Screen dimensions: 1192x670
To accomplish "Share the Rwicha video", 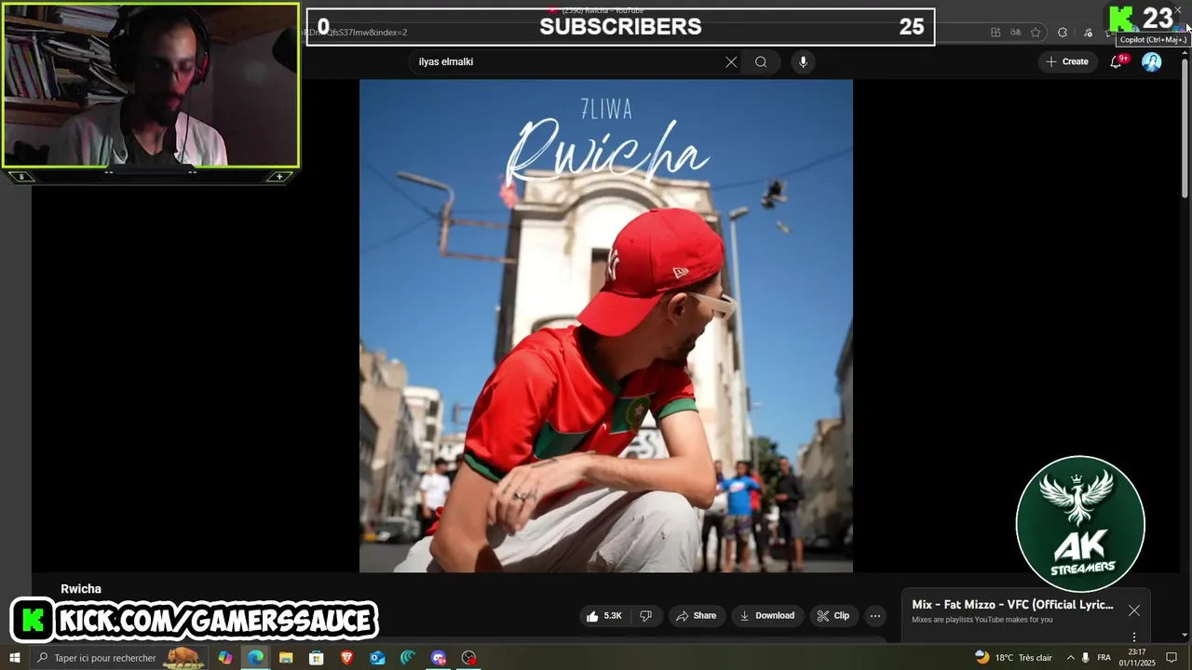I will (x=696, y=616).
